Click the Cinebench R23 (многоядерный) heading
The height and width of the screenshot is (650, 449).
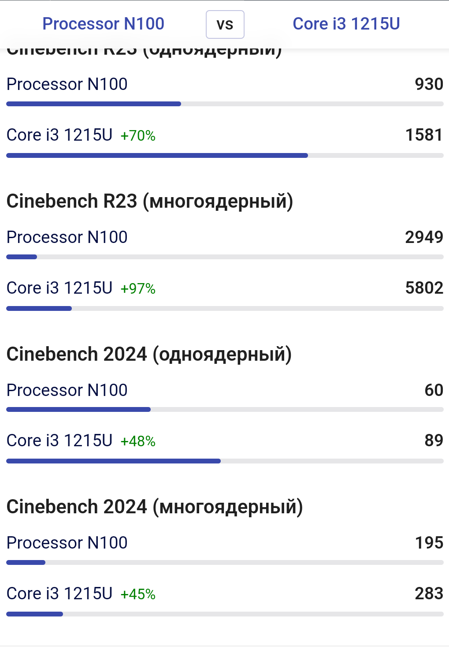pos(150,202)
